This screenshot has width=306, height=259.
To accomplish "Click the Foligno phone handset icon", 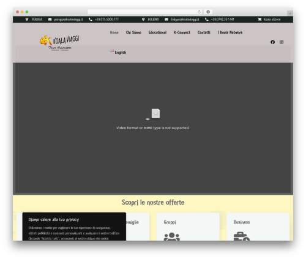I will 207,20.
